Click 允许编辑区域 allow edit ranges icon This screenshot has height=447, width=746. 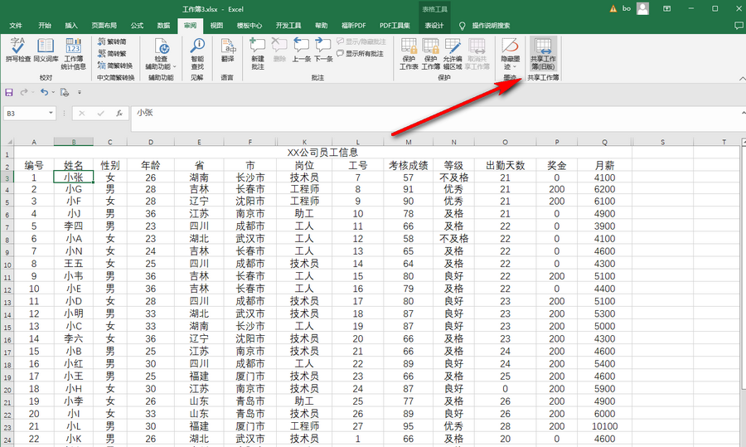coord(453,50)
